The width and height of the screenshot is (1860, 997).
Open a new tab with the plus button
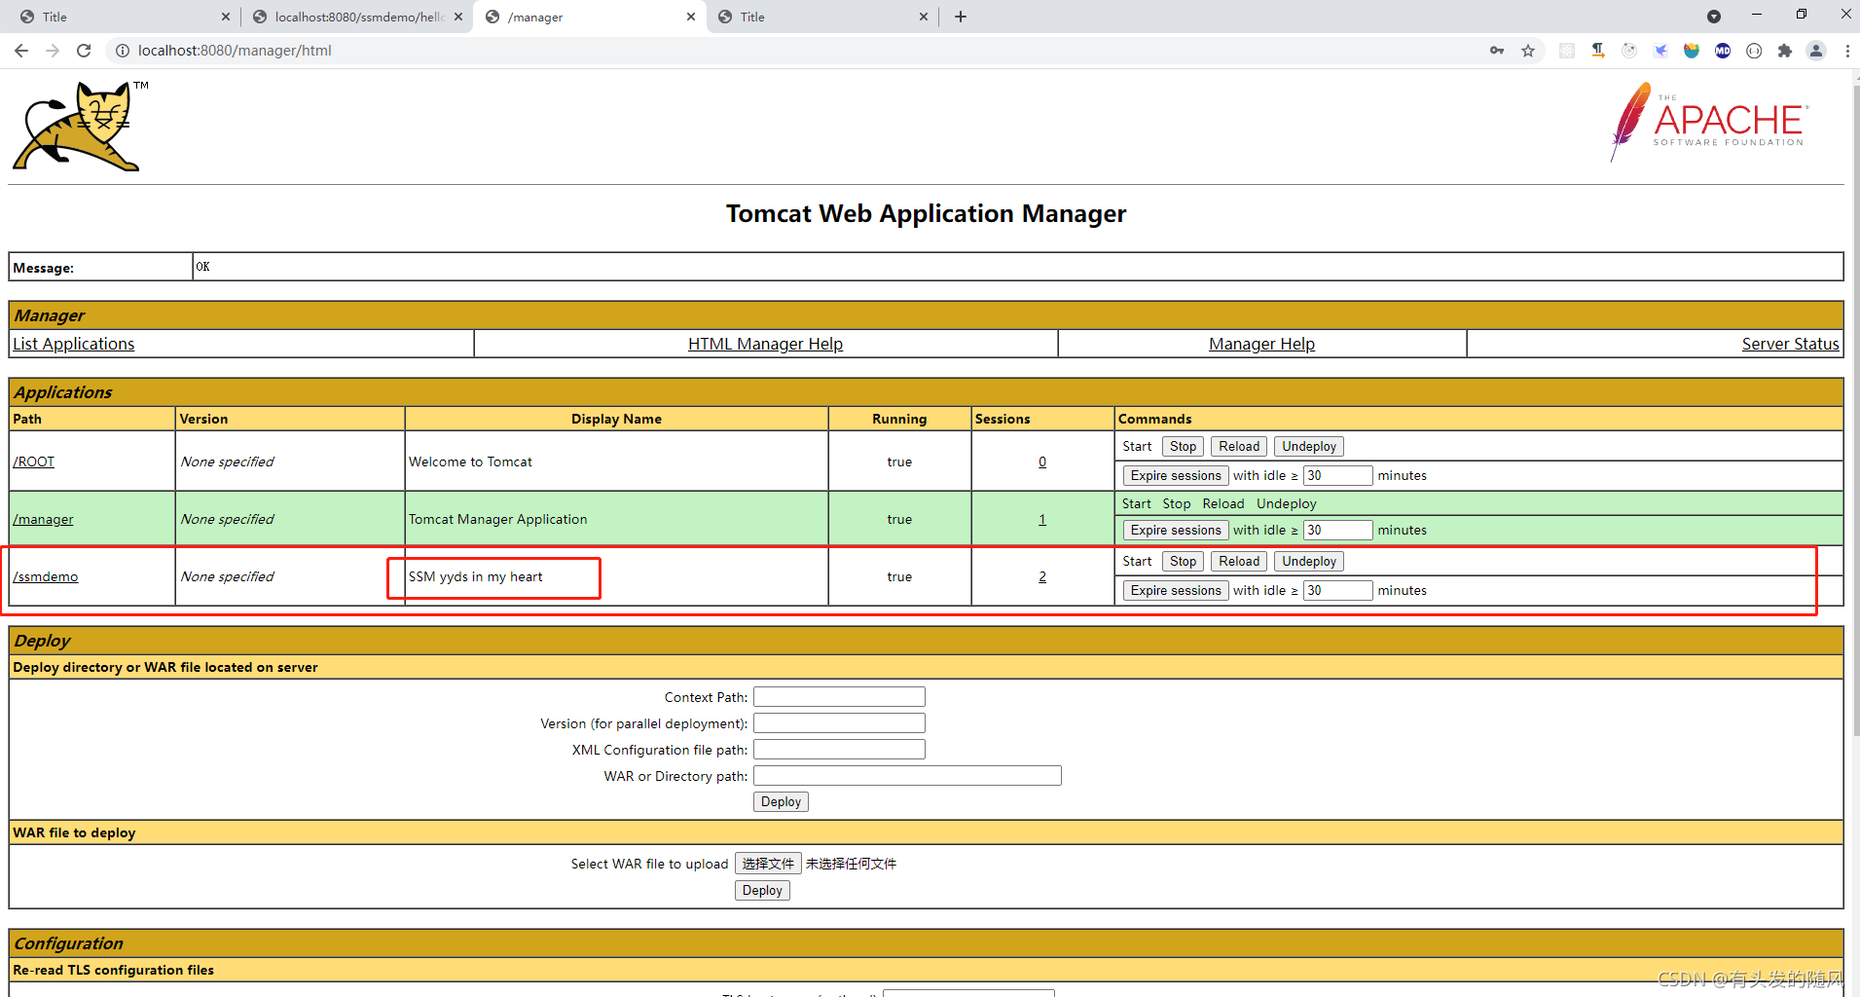tap(961, 17)
